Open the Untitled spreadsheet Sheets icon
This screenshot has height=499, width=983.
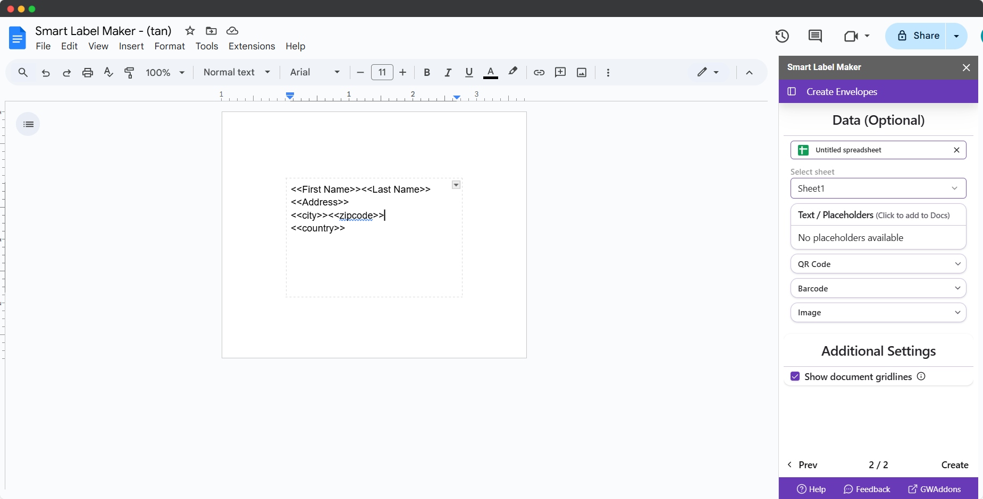pyautogui.click(x=803, y=150)
